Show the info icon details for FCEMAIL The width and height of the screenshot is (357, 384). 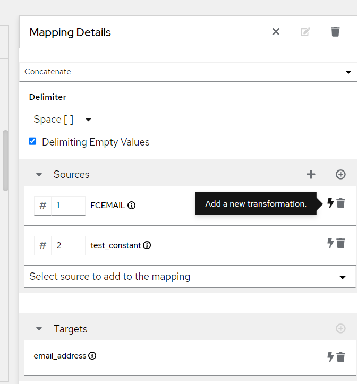132,205
